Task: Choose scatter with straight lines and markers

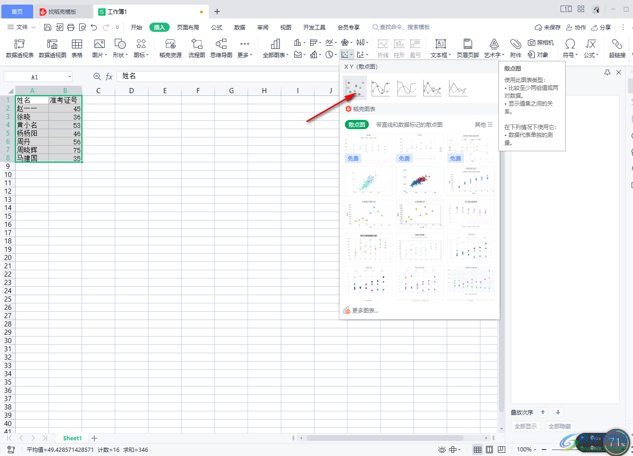Action: pos(432,88)
